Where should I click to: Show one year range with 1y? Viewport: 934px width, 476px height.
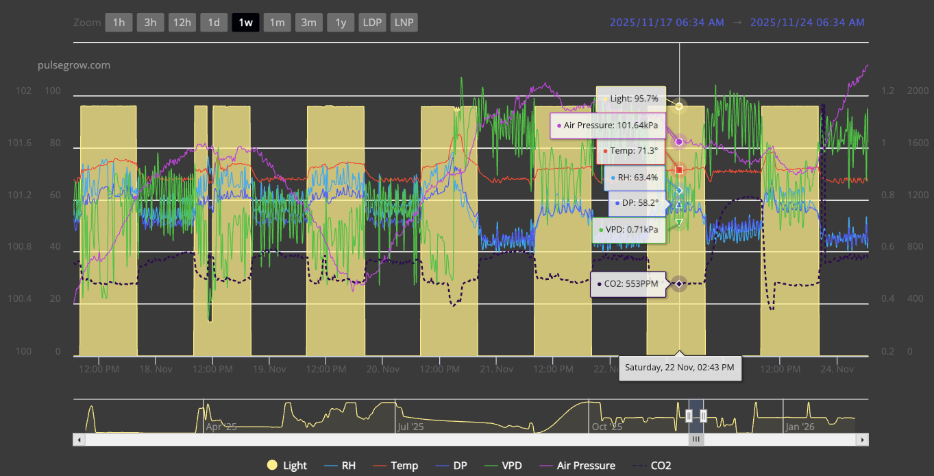341,23
